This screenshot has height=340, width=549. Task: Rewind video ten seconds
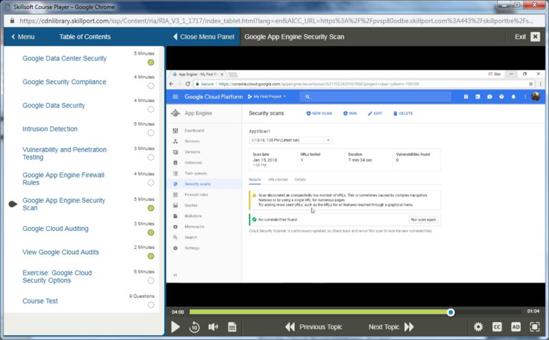coord(194,327)
